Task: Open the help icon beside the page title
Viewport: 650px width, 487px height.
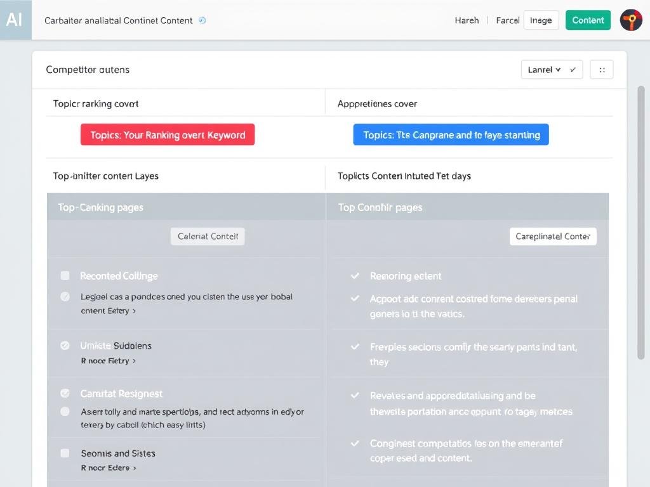Action: coord(202,20)
